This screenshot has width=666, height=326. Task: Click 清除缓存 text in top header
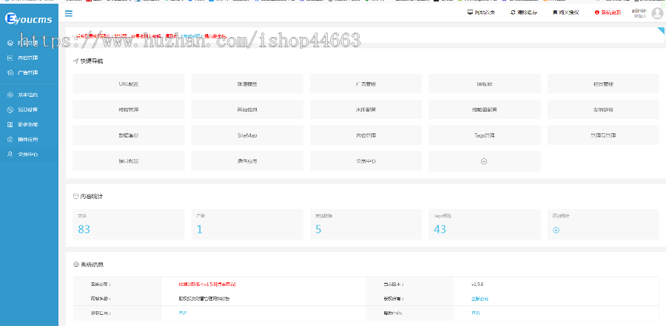point(527,13)
